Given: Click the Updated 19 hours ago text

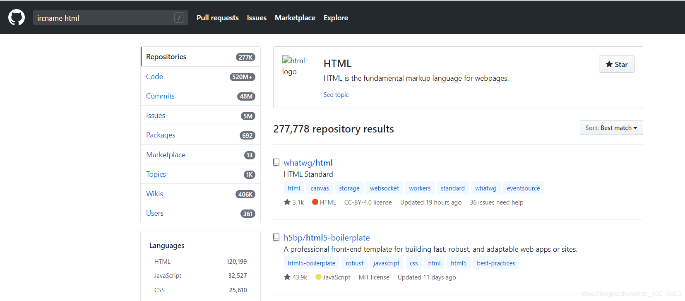Looking at the screenshot, I should pos(431,202).
